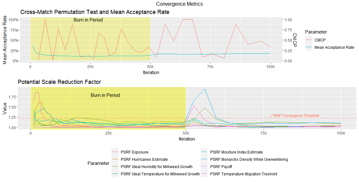Click the '0.50' tick on the CMCP axis
Screen dimensions: 359x182
(288, 40)
